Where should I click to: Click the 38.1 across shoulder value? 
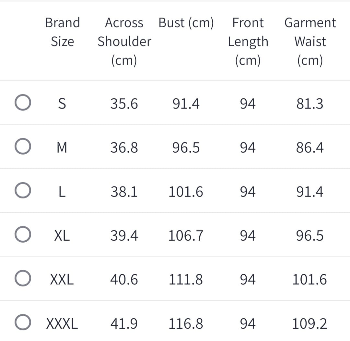124,192
